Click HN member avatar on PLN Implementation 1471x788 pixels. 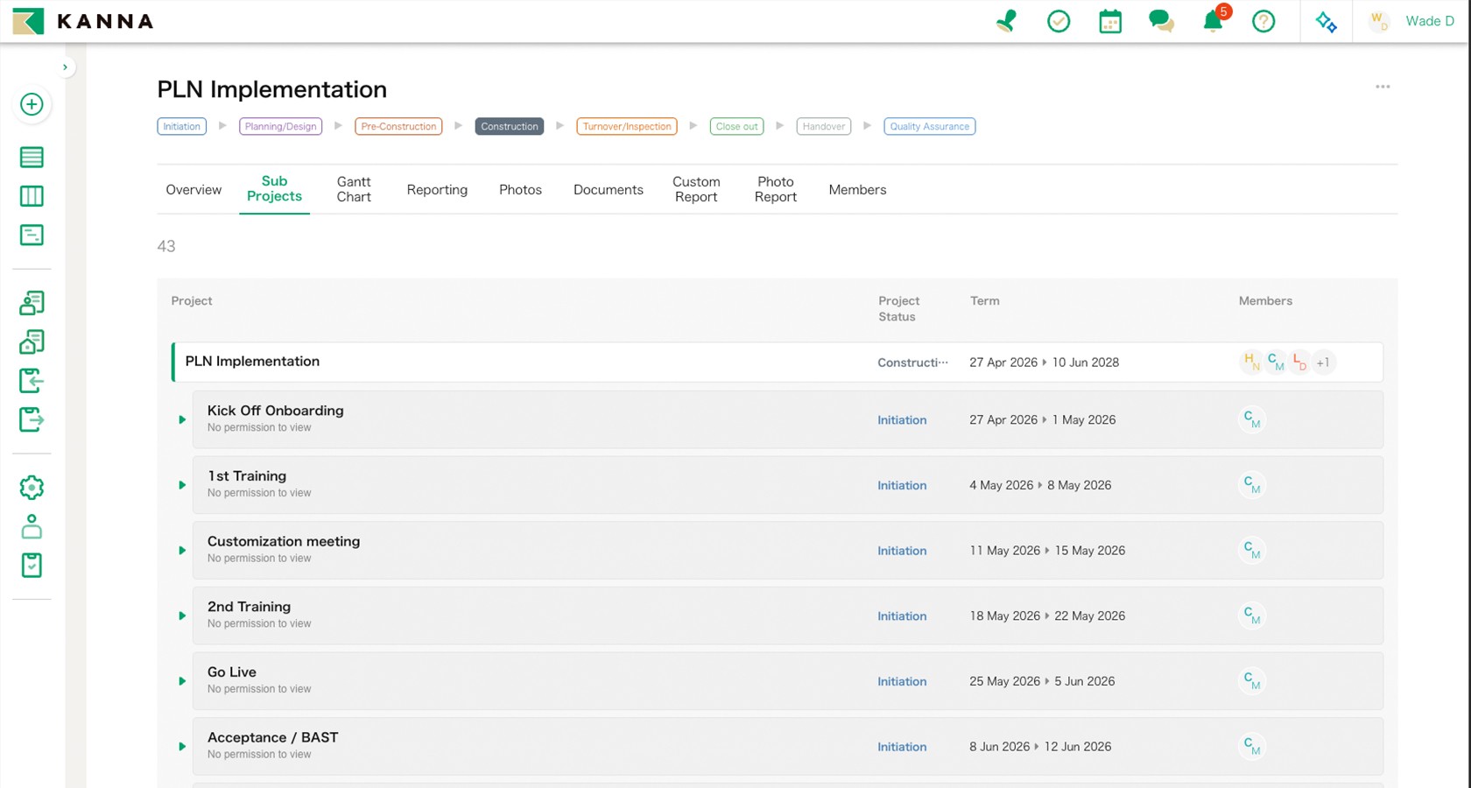[1251, 362]
